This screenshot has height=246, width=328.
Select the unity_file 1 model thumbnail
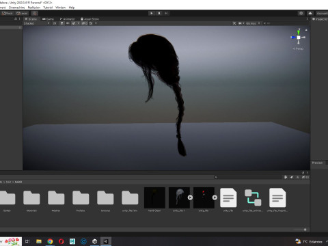(179, 197)
